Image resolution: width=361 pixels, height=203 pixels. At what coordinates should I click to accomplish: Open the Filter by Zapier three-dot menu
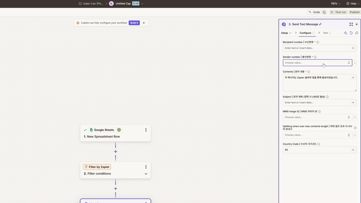[146, 167]
